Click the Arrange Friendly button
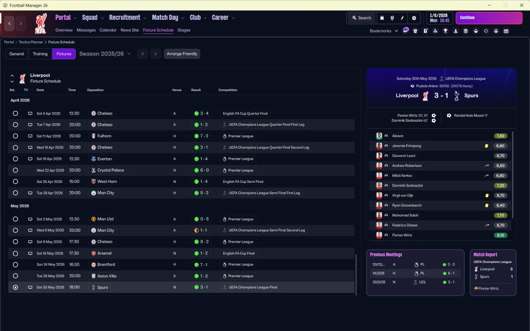The width and height of the screenshot is (530, 331). [x=182, y=54]
